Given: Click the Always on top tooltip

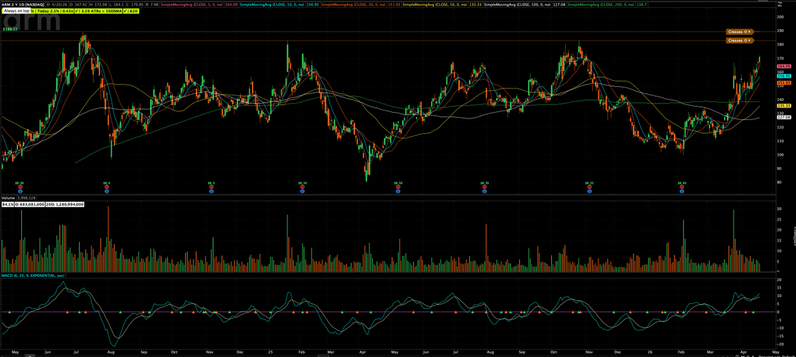Looking at the screenshot, I should pyautogui.click(x=17, y=11).
